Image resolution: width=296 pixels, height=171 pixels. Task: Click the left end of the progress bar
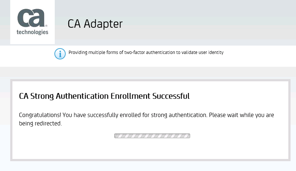pyautogui.click(x=116, y=136)
